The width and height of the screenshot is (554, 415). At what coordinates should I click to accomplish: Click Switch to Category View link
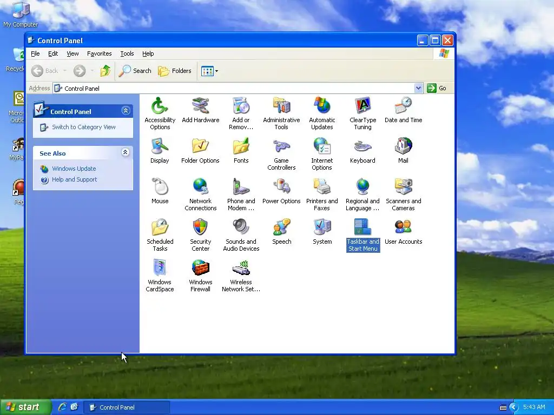(84, 127)
